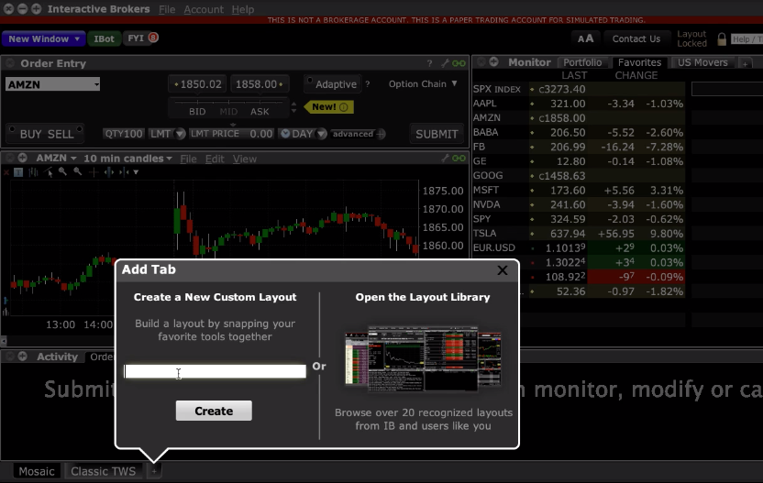Open Order Entry wrench configuration icon
763x483 pixels.
(x=445, y=63)
